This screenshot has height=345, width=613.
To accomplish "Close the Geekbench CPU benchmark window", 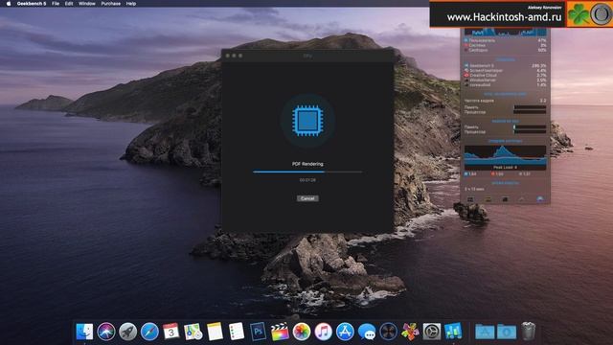I will pos(228,56).
